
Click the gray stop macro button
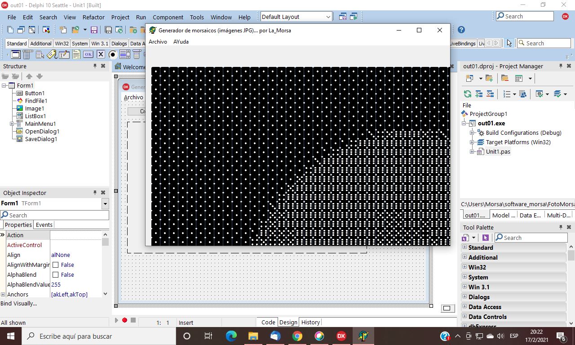(133, 320)
